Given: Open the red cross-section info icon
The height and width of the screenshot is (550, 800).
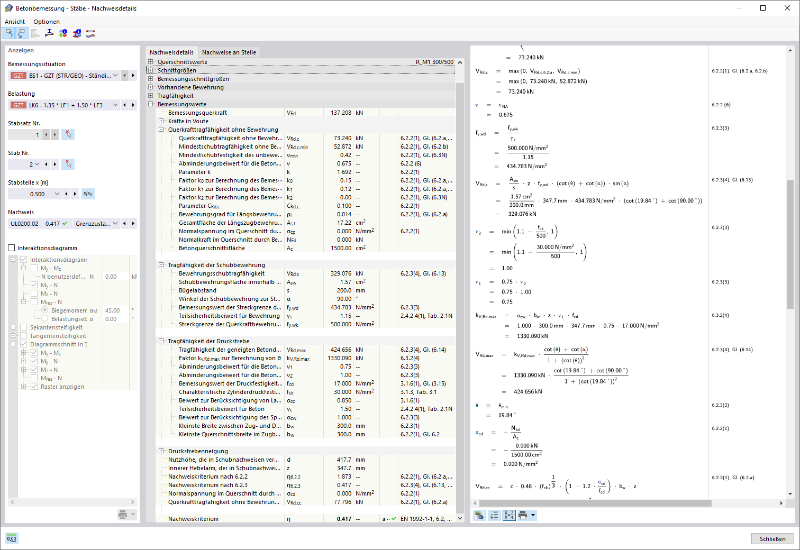Looking at the screenshot, I should 77,33.
